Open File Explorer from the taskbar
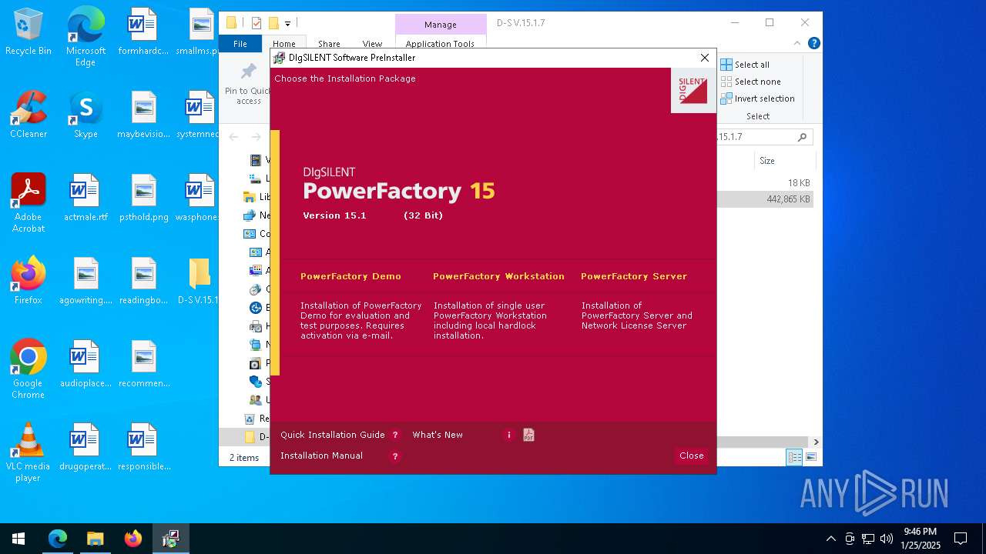Screen dimensions: 986x554 [x=96, y=539]
